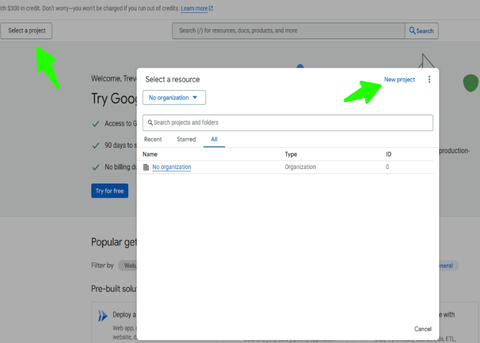The height and width of the screenshot is (343, 480).
Task: Click the magnifier icon in projects search field
Action: pos(150,123)
